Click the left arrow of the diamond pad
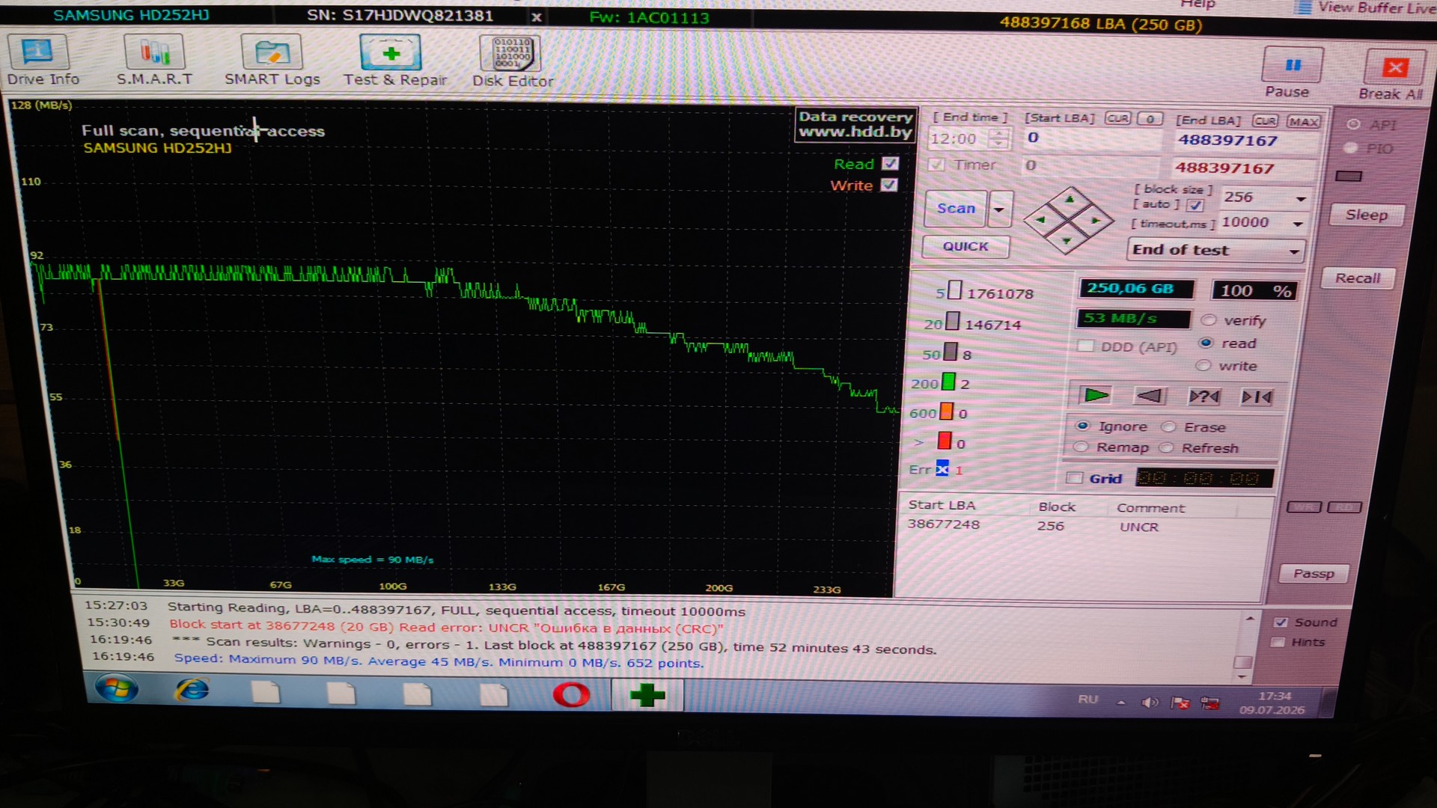The image size is (1437, 808). pyautogui.click(x=1040, y=220)
